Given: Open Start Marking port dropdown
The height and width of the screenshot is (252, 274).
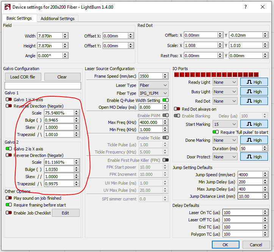Looking at the screenshot, I should pos(225,124).
